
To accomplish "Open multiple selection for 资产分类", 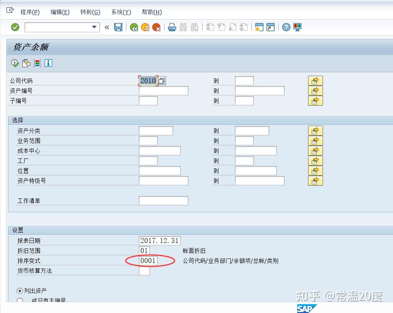I will (315, 130).
